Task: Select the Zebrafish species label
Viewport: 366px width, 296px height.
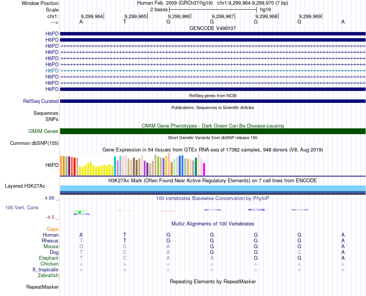Action: [48, 276]
